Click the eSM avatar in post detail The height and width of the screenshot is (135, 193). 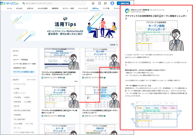click(x=127, y=11)
